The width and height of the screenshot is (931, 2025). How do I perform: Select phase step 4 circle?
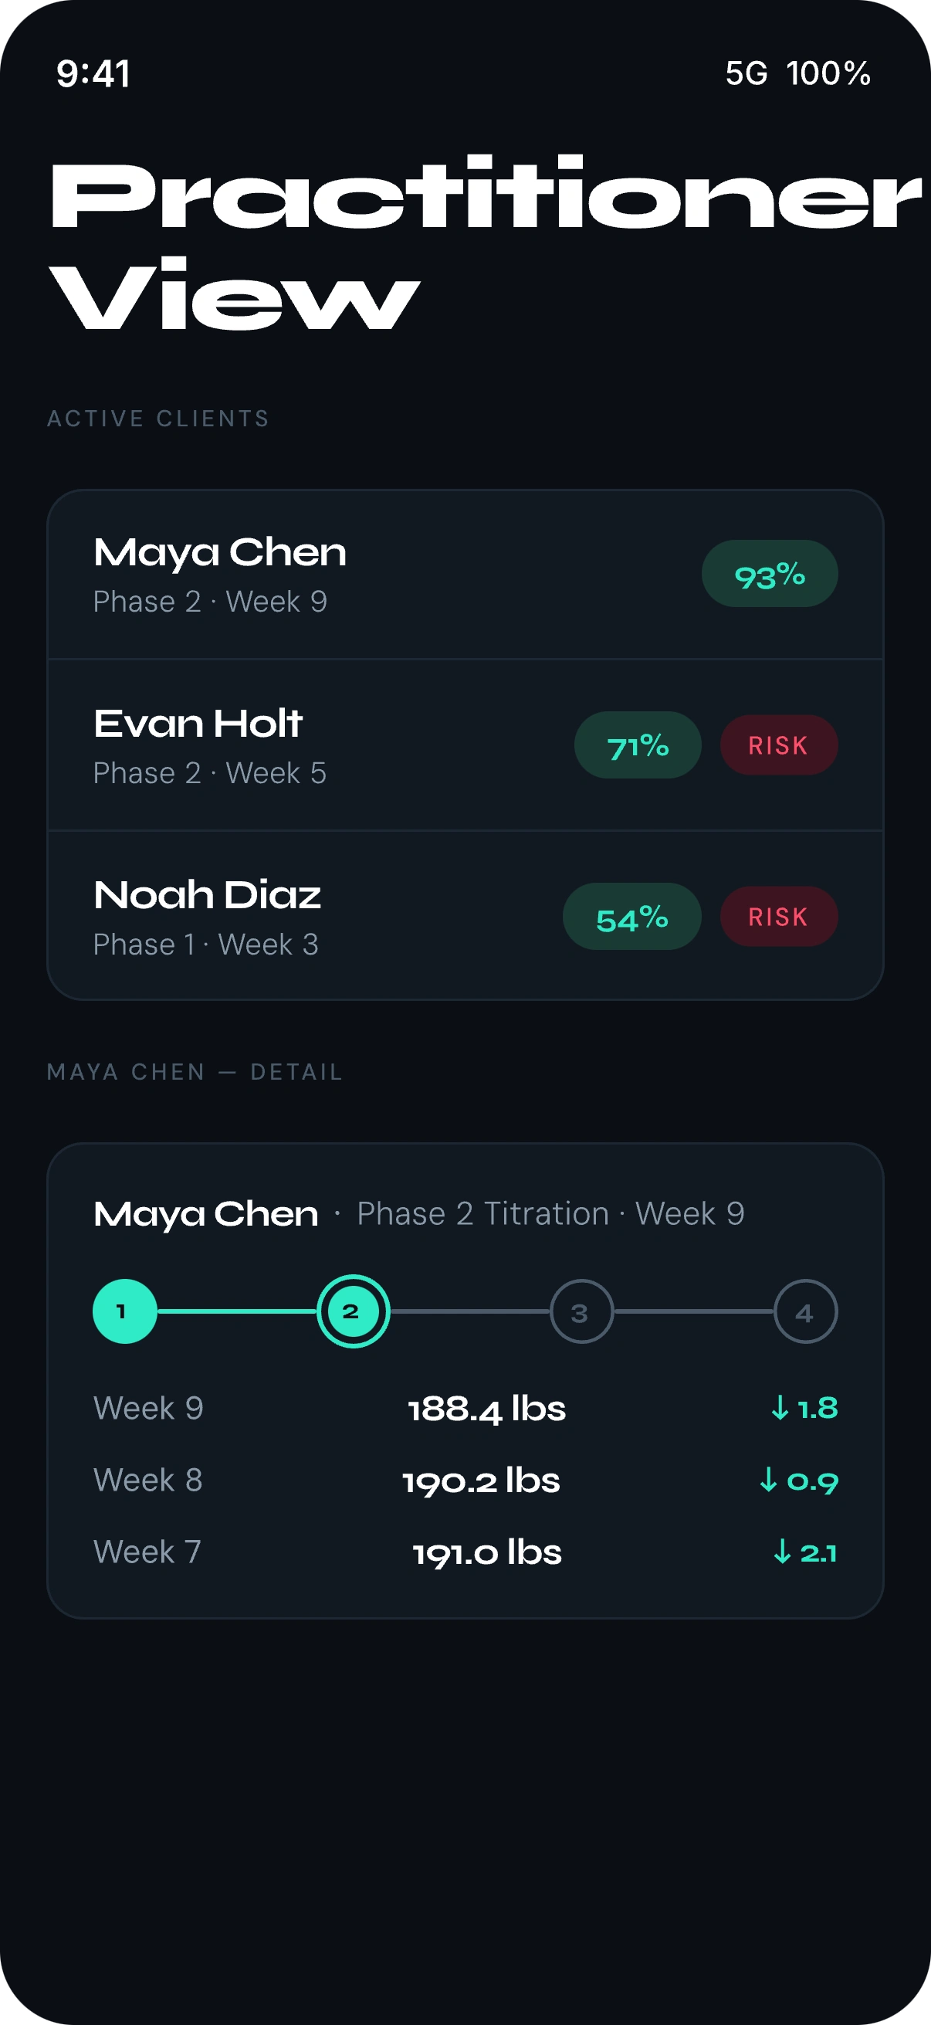click(805, 1311)
